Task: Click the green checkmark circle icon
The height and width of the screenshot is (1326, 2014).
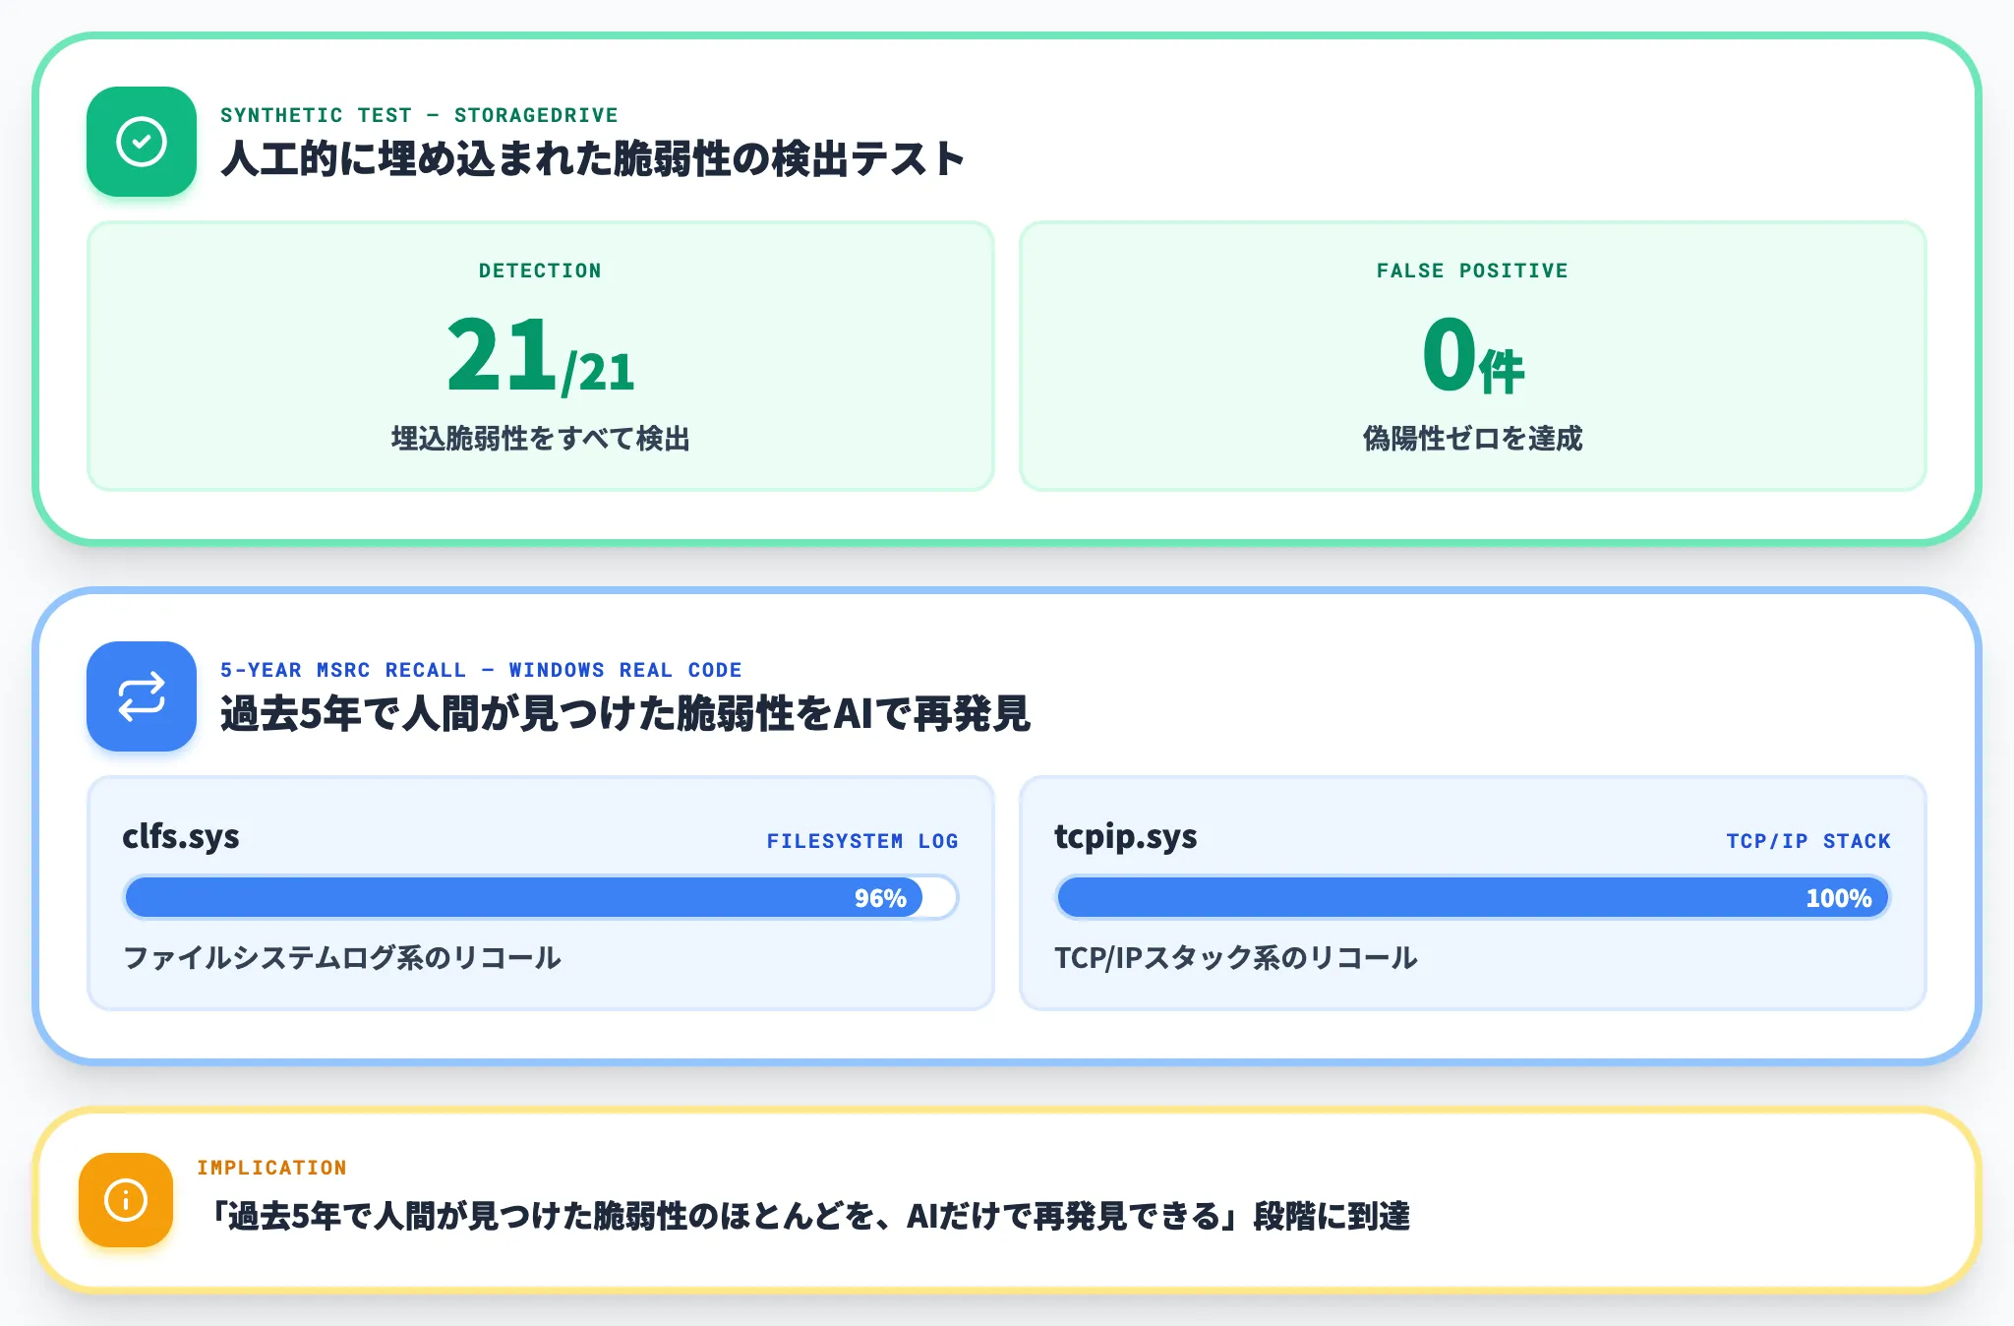Action: [142, 142]
